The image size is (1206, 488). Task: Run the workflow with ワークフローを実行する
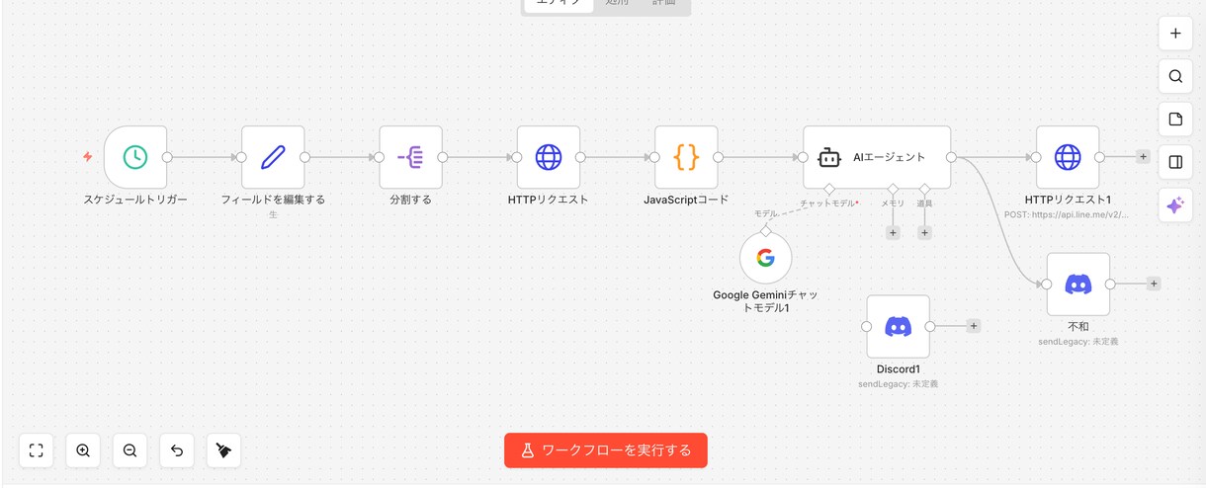point(606,450)
